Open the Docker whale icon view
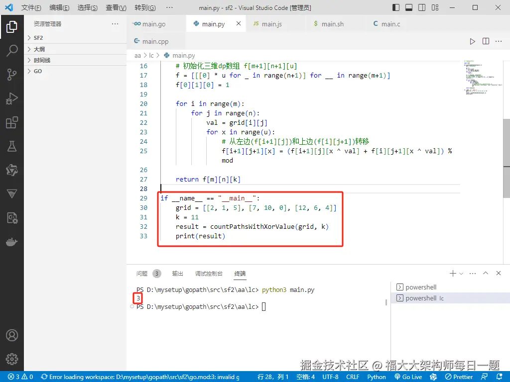The width and height of the screenshot is (510, 382). pyautogui.click(x=12, y=242)
